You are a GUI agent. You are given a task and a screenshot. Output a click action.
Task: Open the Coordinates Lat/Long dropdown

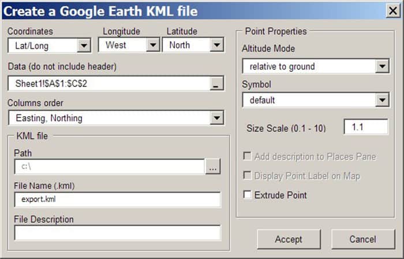click(84, 45)
